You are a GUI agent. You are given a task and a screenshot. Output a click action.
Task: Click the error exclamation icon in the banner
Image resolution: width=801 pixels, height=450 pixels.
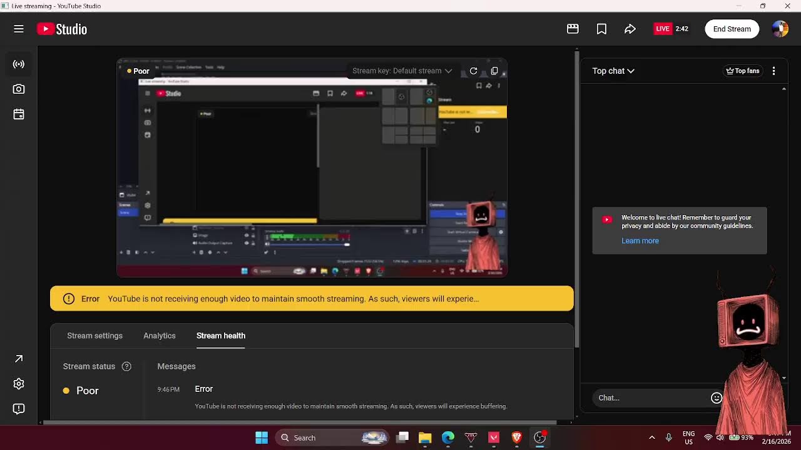click(x=69, y=299)
